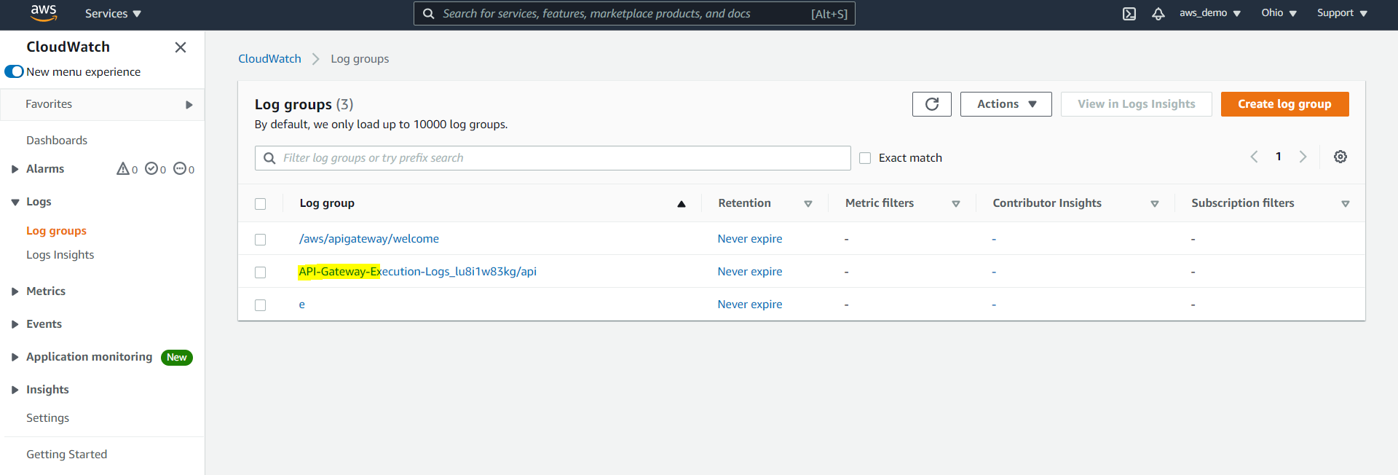
Task: Open Settings in sidebar
Action: pyautogui.click(x=48, y=418)
